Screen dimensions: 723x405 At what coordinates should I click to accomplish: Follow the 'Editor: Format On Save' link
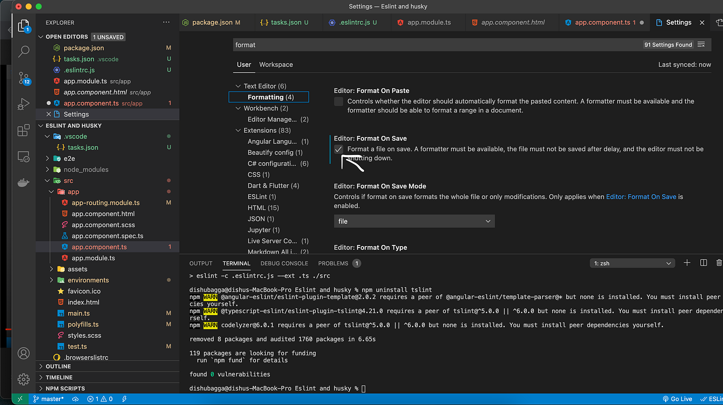click(x=641, y=197)
